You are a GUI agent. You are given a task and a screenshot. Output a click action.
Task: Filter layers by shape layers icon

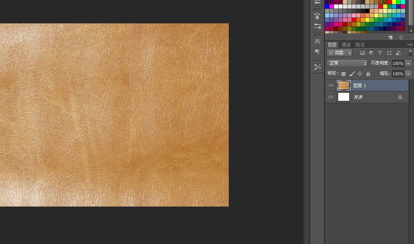pos(389,53)
